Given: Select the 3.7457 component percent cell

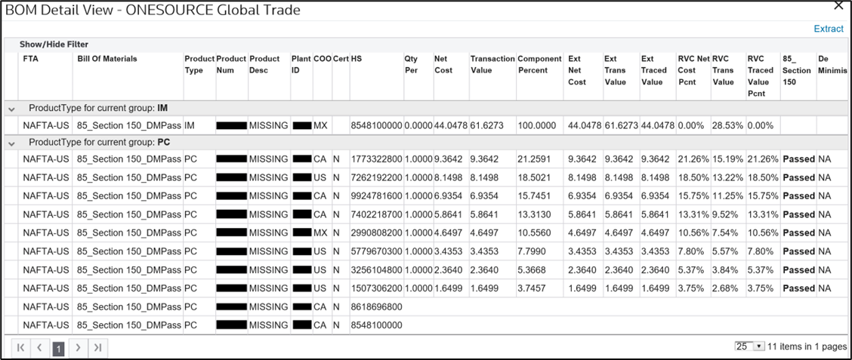Looking at the screenshot, I should click(530, 288).
